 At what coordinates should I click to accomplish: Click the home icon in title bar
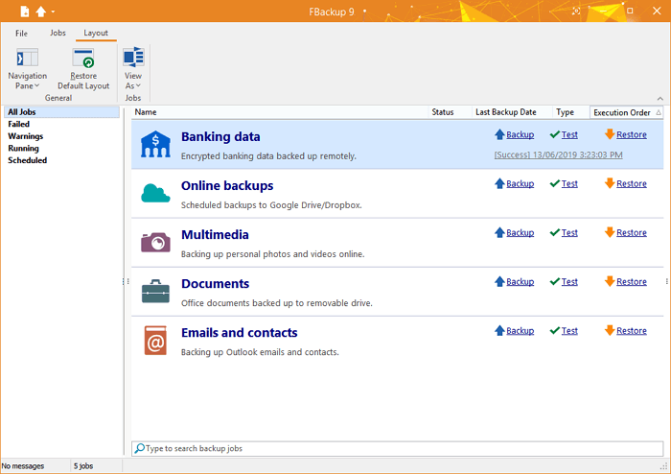[x=40, y=12]
